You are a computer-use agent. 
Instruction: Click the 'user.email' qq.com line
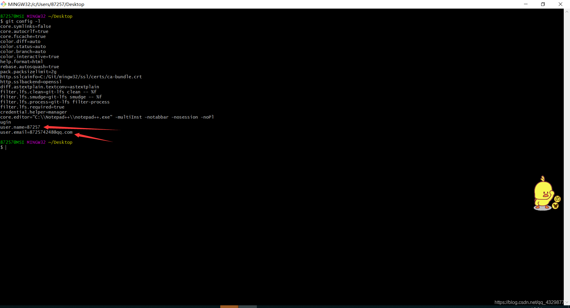coord(36,132)
